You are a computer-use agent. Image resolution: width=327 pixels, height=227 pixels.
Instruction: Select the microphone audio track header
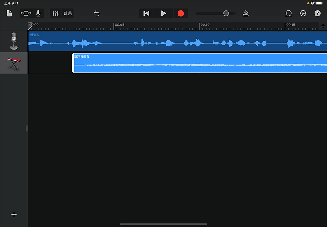point(14,41)
